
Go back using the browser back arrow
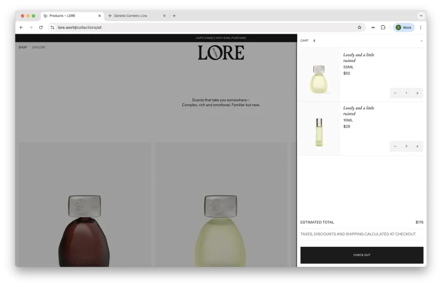[22, 27]
